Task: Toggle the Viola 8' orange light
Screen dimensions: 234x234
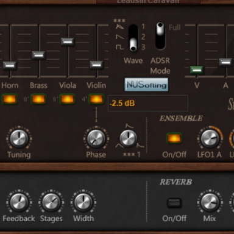Action: click(67, 99)
